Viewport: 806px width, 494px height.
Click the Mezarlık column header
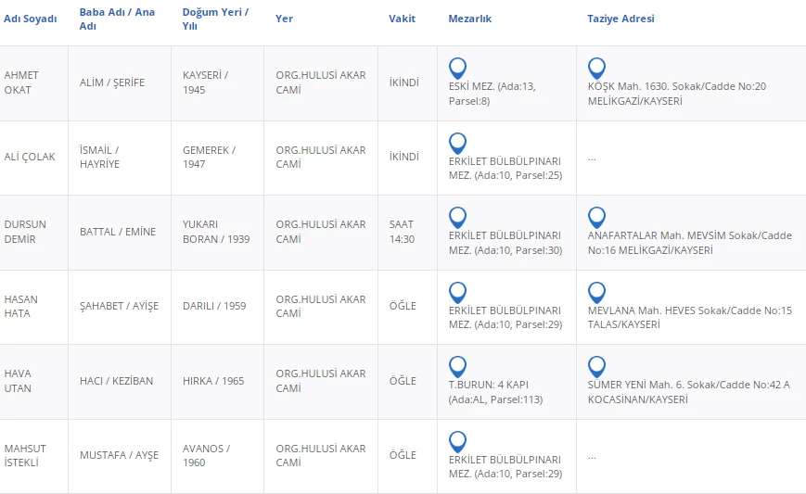point(469,19)
